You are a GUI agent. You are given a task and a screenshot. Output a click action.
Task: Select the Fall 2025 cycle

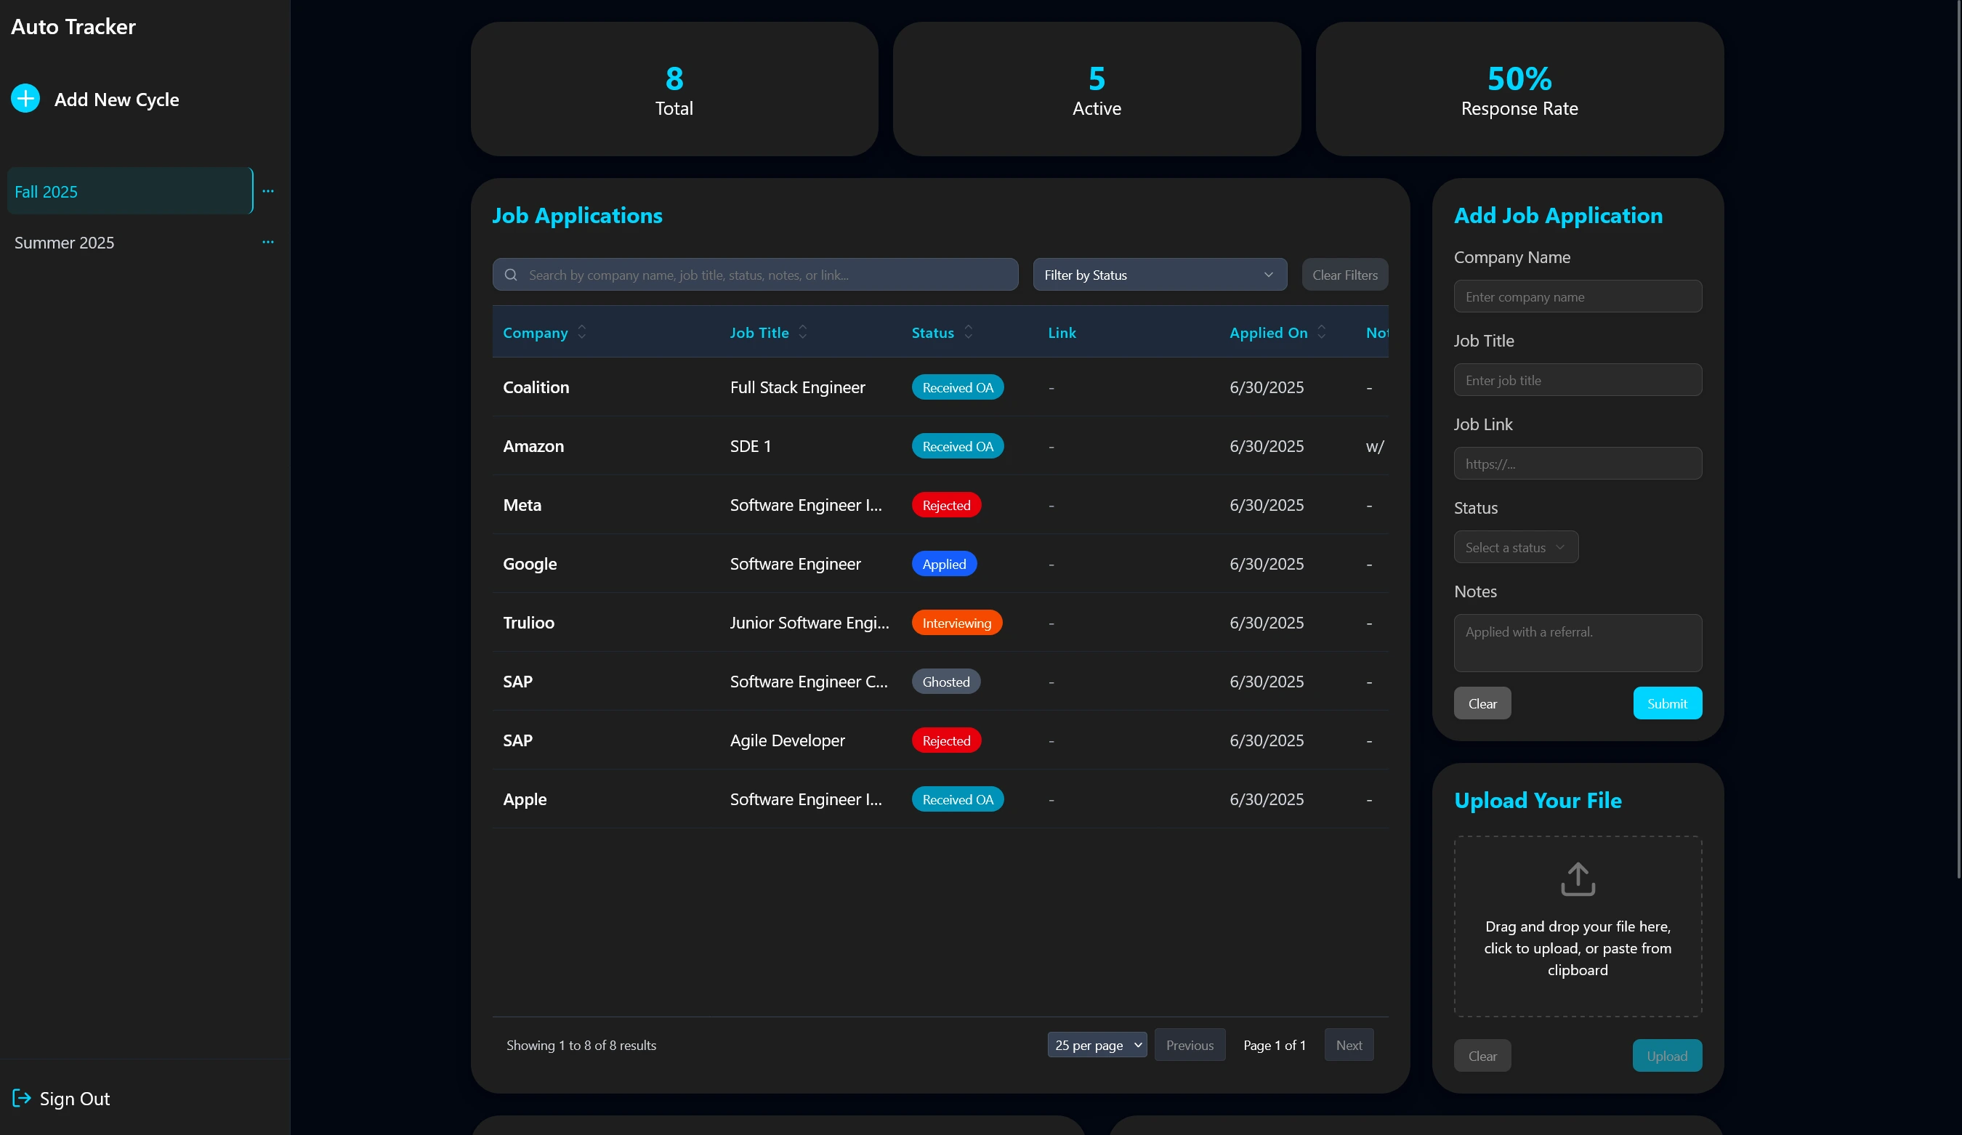[130, 192]
